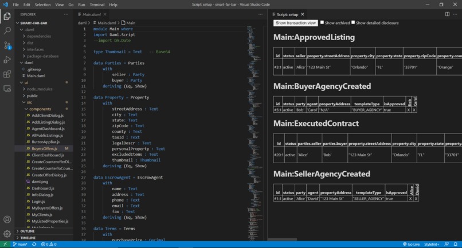Image resolution: width=462 pixels, height=248 pixels.
Task: Close the Script: setup tab
Action: pyautogui.click(x=302, y=14)
